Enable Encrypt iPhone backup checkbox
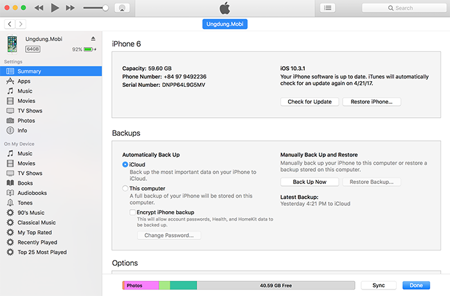 [132, 212]
